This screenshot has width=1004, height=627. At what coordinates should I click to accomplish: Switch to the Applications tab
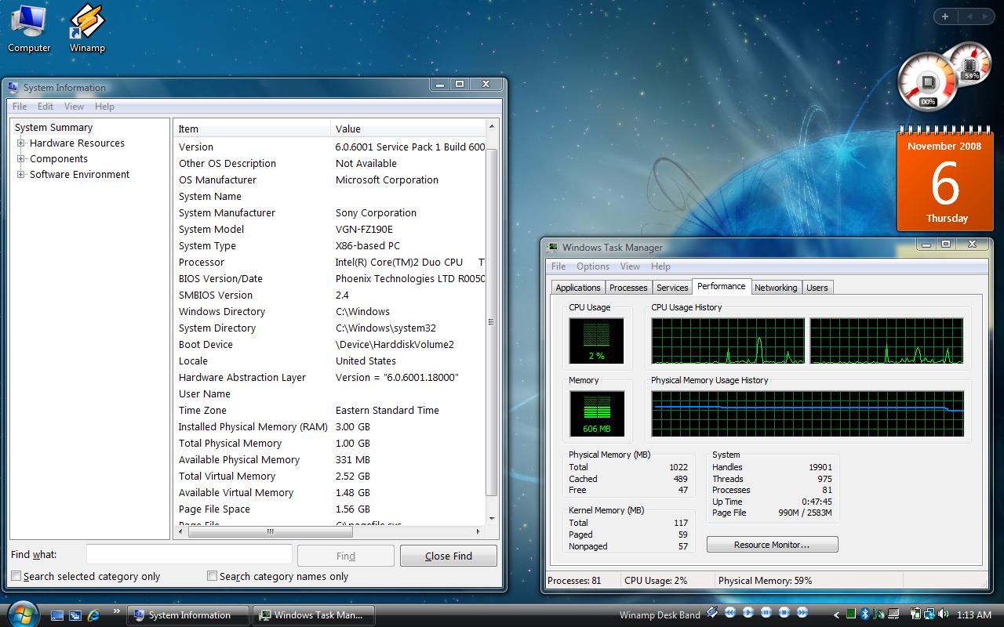(x=578, y=288)
